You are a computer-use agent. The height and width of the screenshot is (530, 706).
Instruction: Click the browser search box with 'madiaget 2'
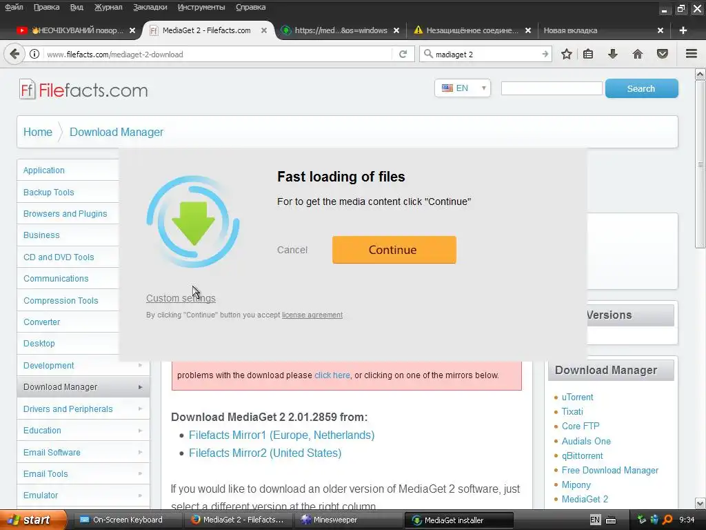(x=486, y=54)
